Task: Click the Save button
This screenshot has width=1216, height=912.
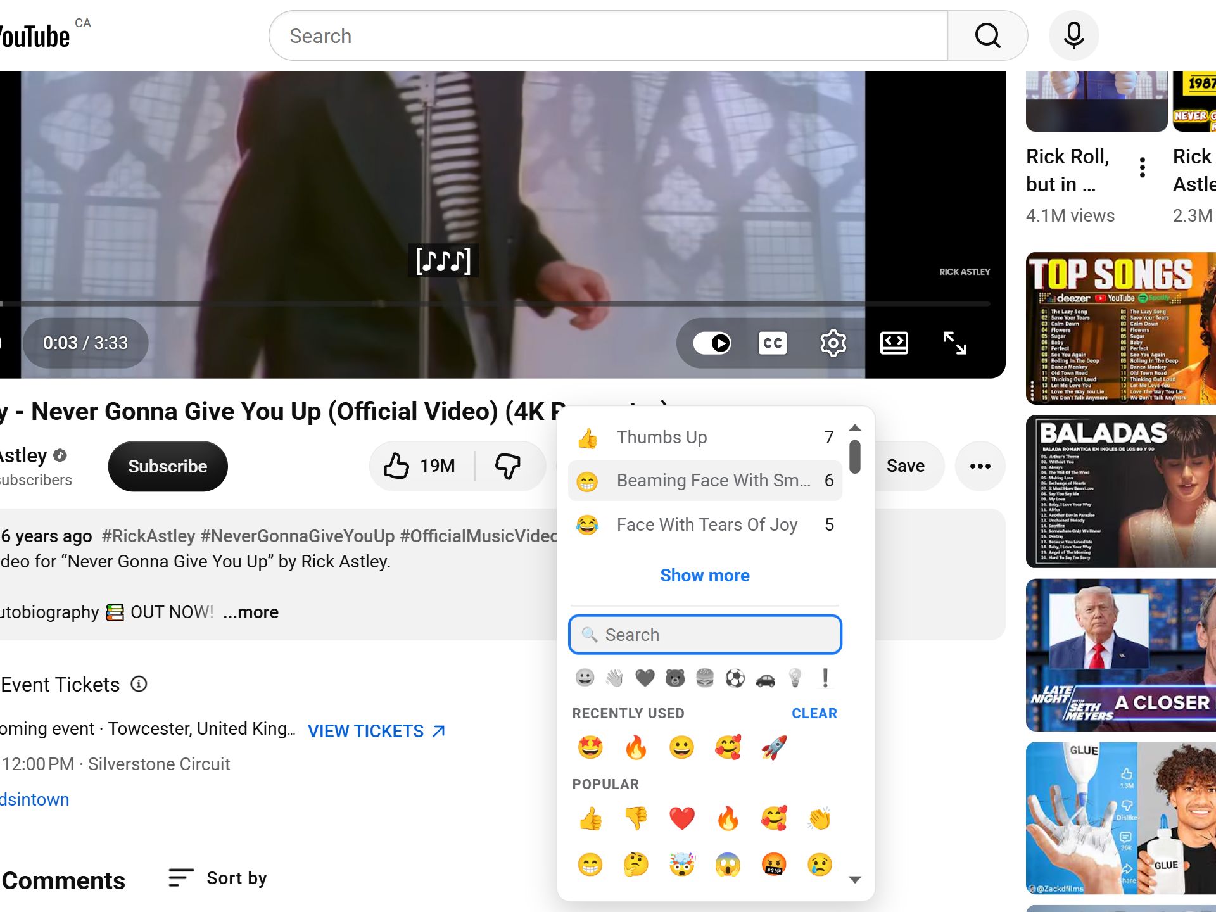Action: [906, 466]
